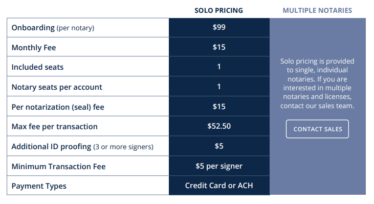Image resolution: width=374 pixels, height=204 pixels.
Task: Click the $15 per notarization fee value
Action: point(219,107)
